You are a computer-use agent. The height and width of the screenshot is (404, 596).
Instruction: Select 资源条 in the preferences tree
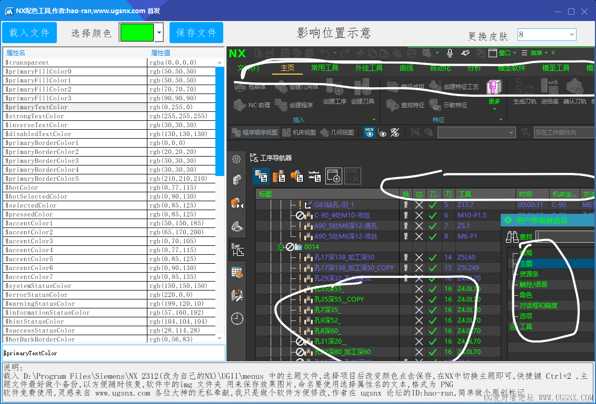pyautogui.click(x=529, y=274)
